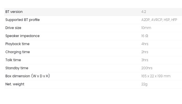Image resolution: width=182 pixels, height=104 pixels.
Task: Select the 22g weight value
Action: [144, 84]
